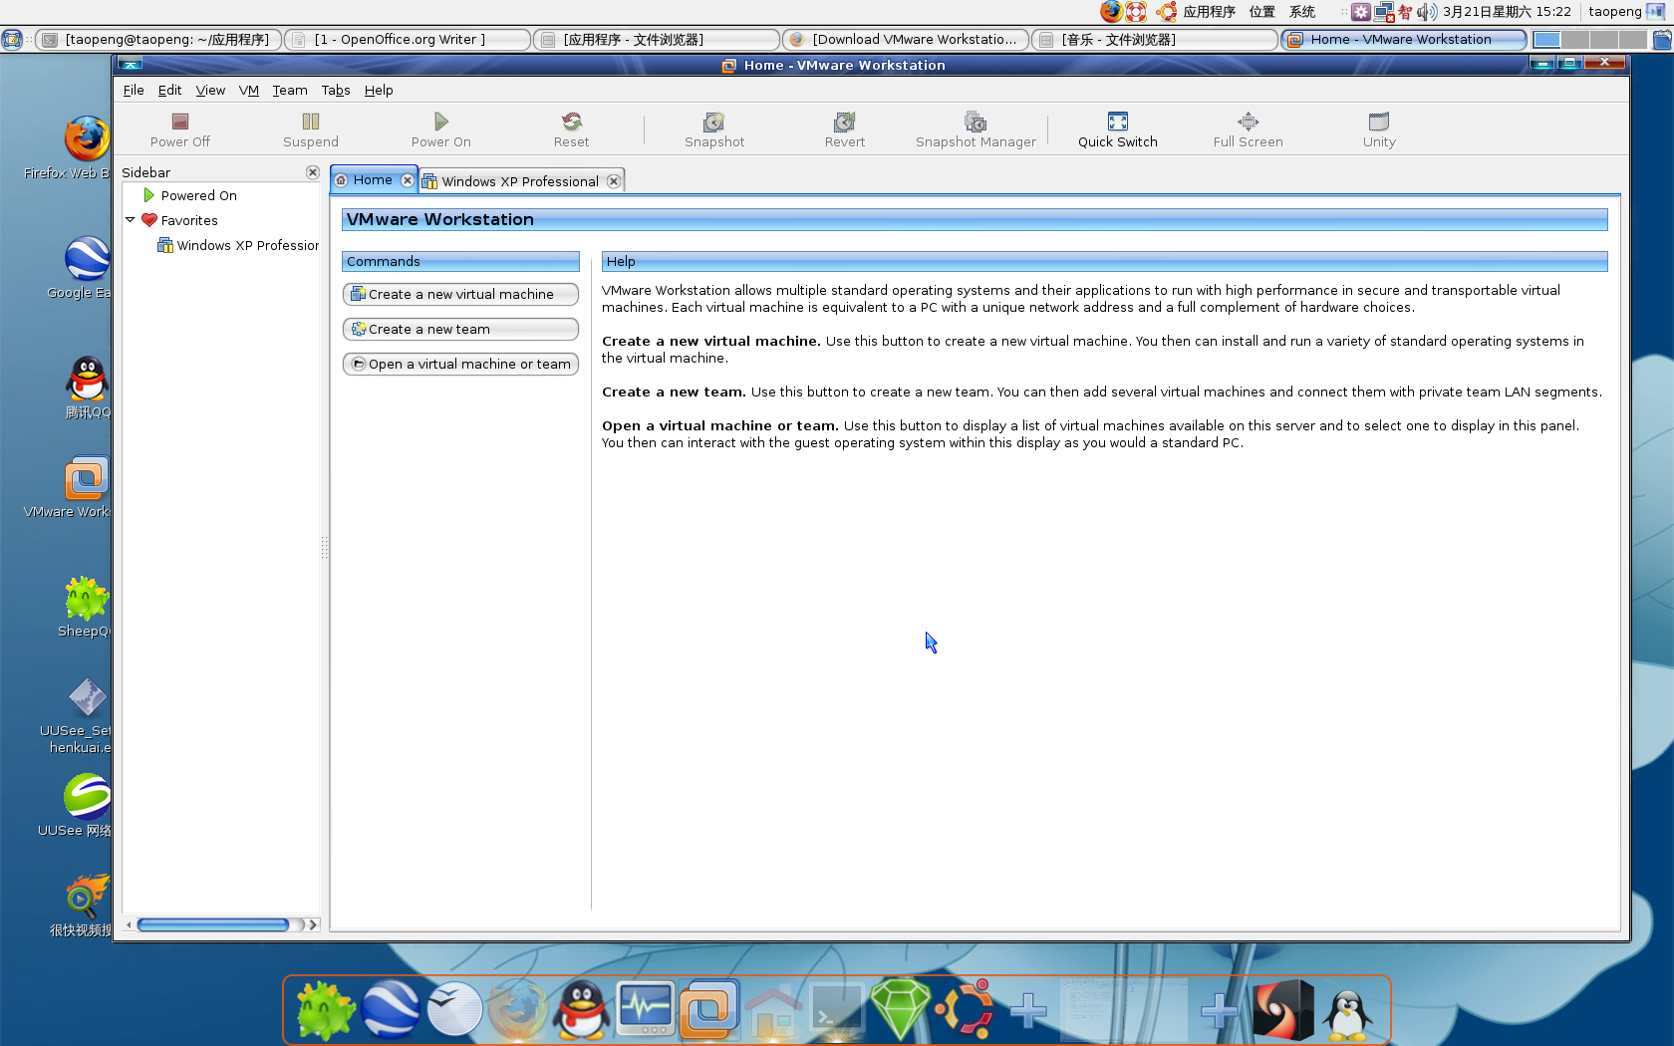The height and width of the screenshot is (1046, 1674).
Task: Click the sidebar splitter handle
Action: pyautogui.click(x=324, y=547)
